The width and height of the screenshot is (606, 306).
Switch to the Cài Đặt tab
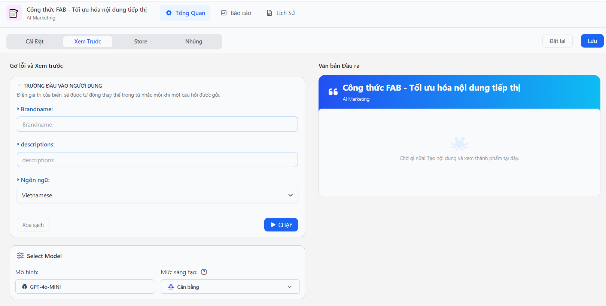(34, 42)
